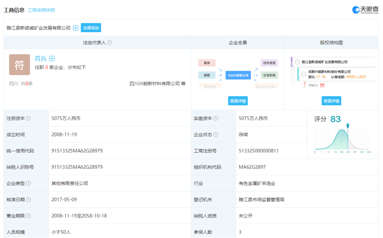Click the 分支机构 box in panorama diagram
Screen dimensions: 383x238
pos(269,75)
